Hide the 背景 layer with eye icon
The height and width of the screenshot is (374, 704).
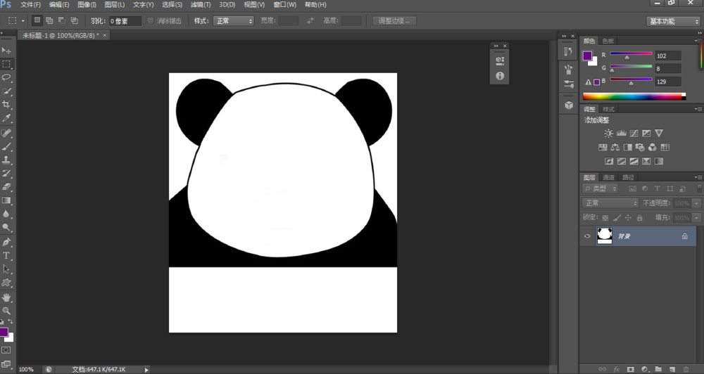point(587,236)
